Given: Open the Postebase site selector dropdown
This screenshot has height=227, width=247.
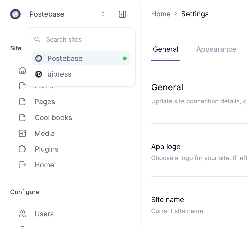Looking at the screenshot, I should (47, 14).
